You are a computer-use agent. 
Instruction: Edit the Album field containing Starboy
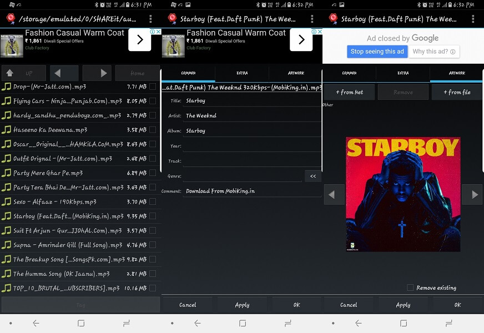pyautogui.click(x=252, y=131)
